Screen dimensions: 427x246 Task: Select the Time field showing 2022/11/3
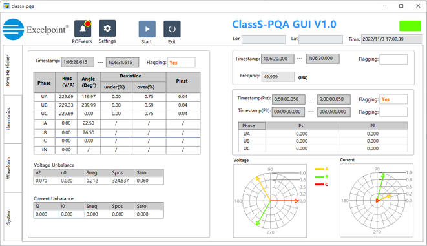pyautogui.click(x=391, y=39)
